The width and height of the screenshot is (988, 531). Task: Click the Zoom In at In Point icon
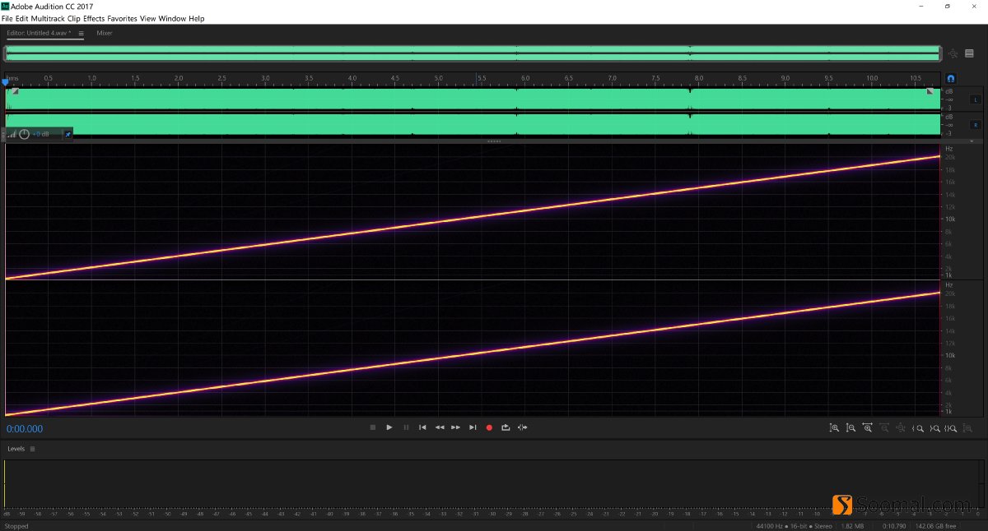(917, 428)
